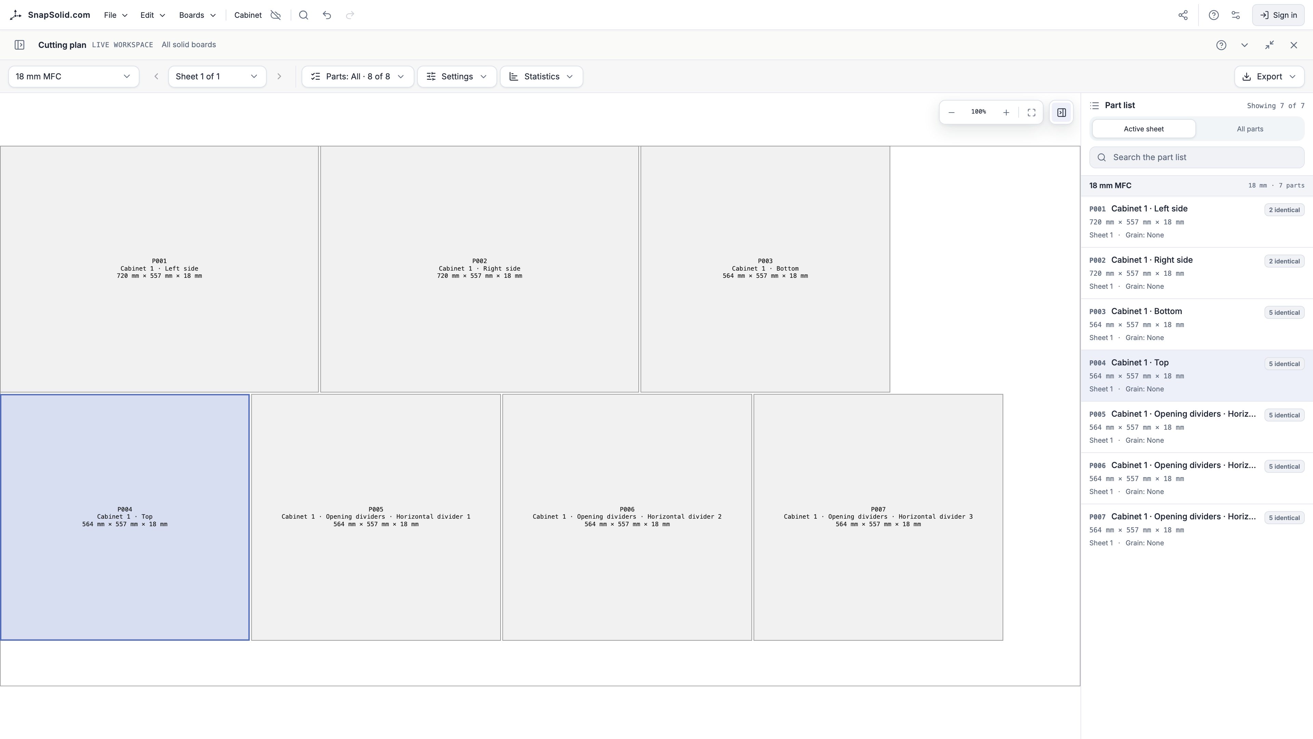Click the Cabinet project name
This screenshot has width=1313, height=739.
(x=248, y=15)
